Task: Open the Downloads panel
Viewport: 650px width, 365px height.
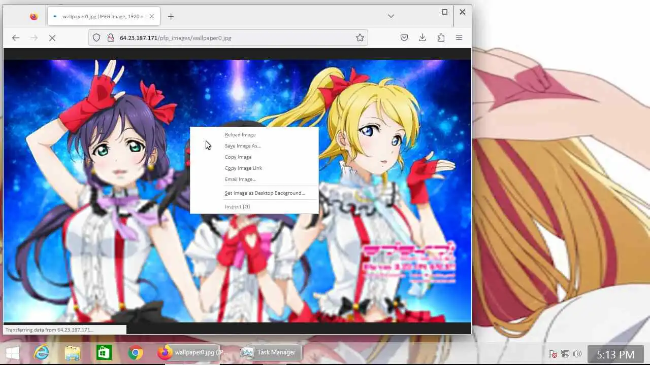Action: (x=422, y=38)
